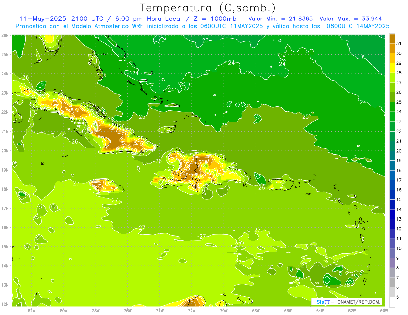Click the 20N latitude axis label

[5, 151]
